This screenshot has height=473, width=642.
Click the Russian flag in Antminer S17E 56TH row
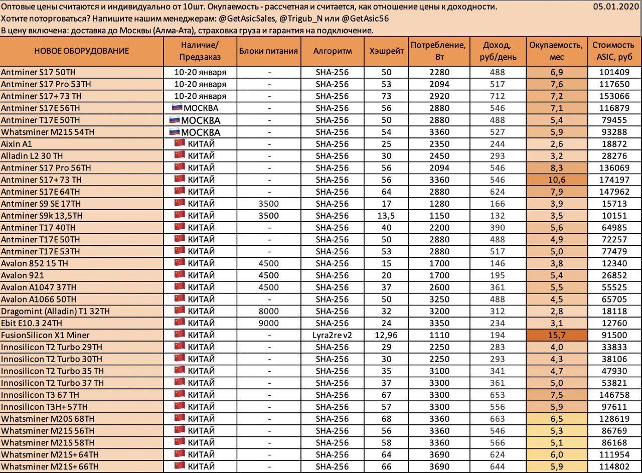[177, 108]
